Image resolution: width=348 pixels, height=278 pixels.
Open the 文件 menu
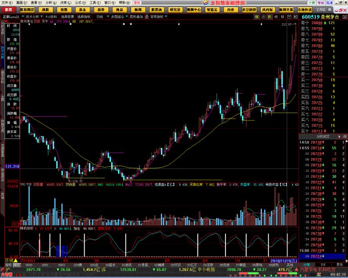click(x=7, y=3)
